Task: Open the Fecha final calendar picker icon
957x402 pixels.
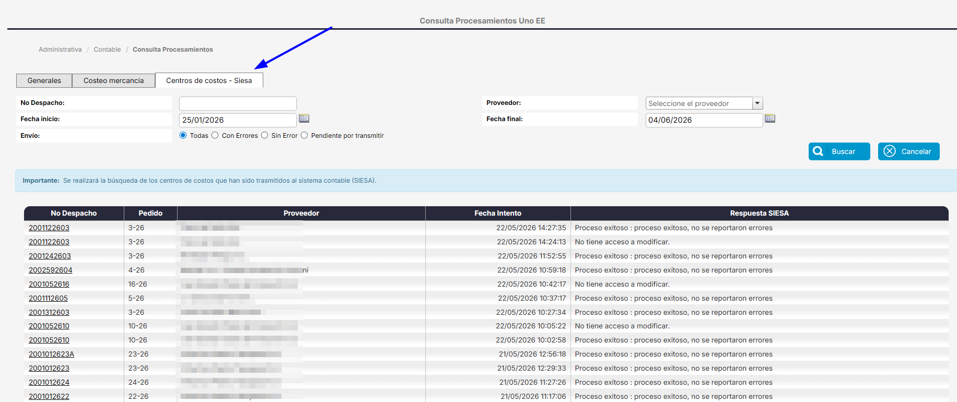Action: pyautogui.click(x=770, y=119)
